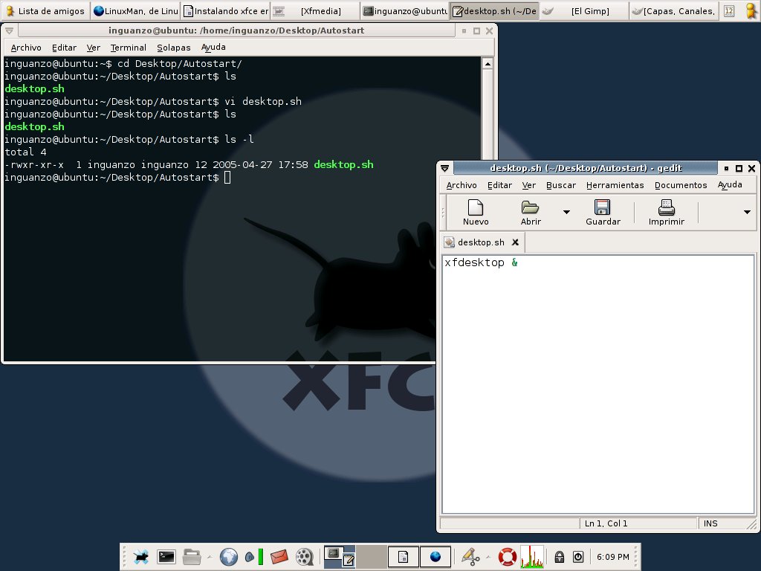Save the file with Guardar in gedit
Screen dimensions: 761x571
click(x=603, y=213)
